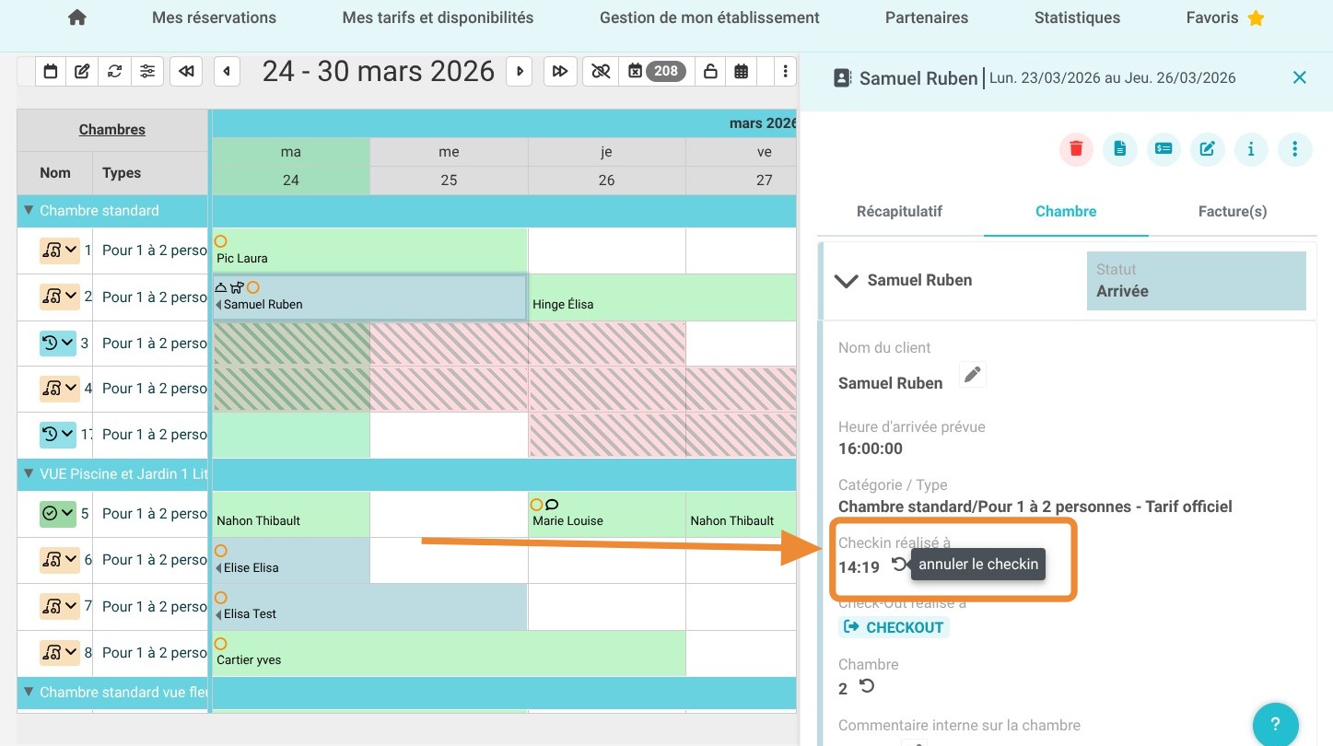The width and height of the screenshot is (1333, 746).
Task: Open Elise Elisa reservation
Action: coord(291,560)
